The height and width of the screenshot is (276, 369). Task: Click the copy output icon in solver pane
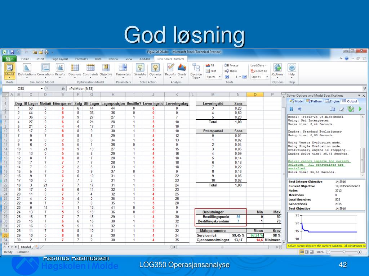coord(332,109)
